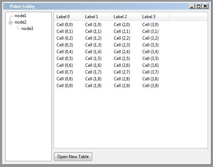Select node2 in the tree
Image resolution: width=213 pixels, height=167 pixels.
(20, 22)
